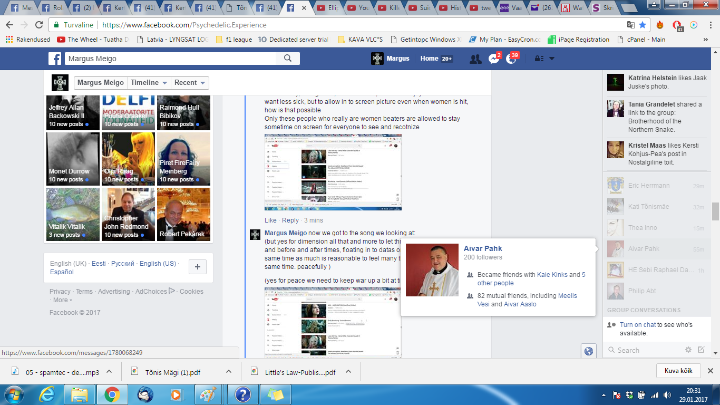Image resolution: width=720 pixels, height=405 pixels.
Task: Switch to the Tõn document tab
Action: 236,8
